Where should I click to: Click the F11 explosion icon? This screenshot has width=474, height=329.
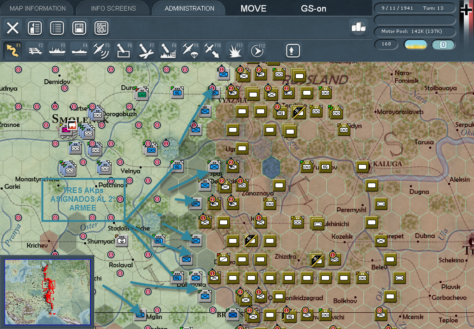[x=234, y=50]
